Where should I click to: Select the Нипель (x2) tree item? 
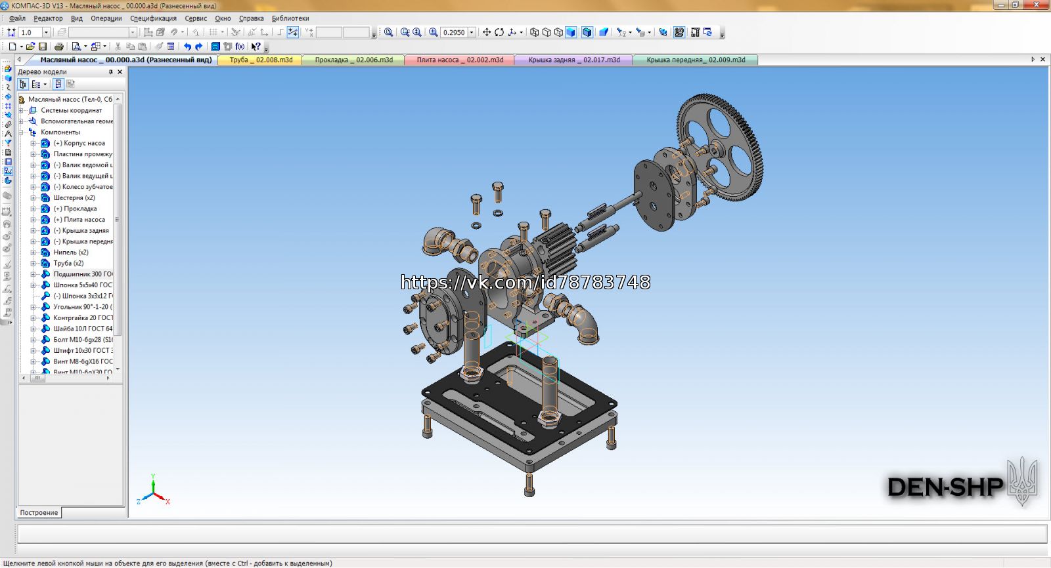(71, 253)
